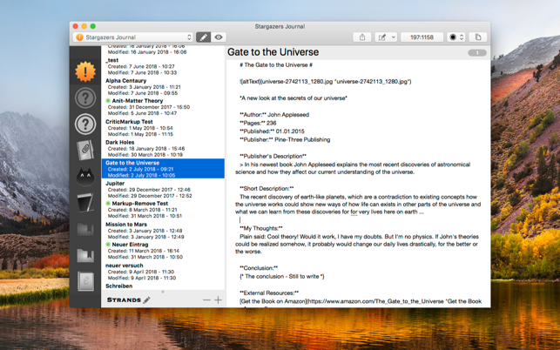Open the Jupiter entry
This screenshot has height=350, width=560.
163,189
